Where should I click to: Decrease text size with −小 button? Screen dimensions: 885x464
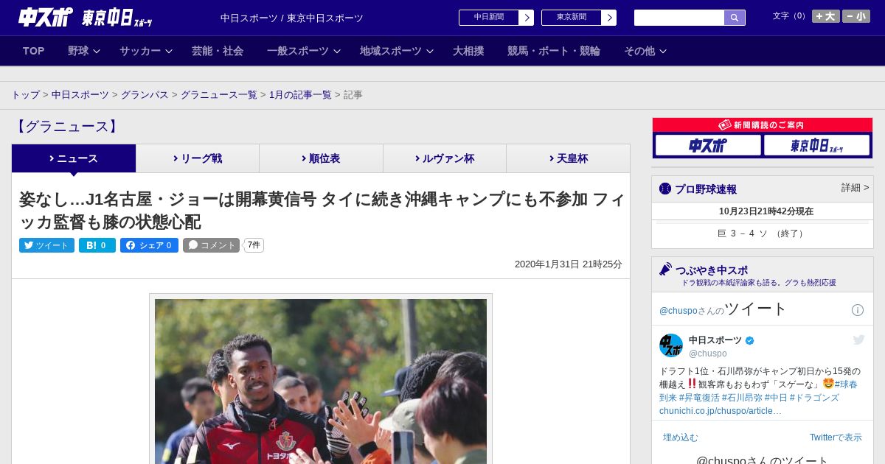coord(856,16)
